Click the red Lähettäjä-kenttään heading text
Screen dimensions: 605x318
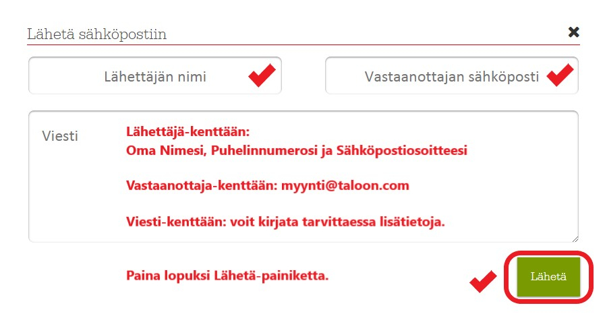pyautogui.click(x=188, y=131)
